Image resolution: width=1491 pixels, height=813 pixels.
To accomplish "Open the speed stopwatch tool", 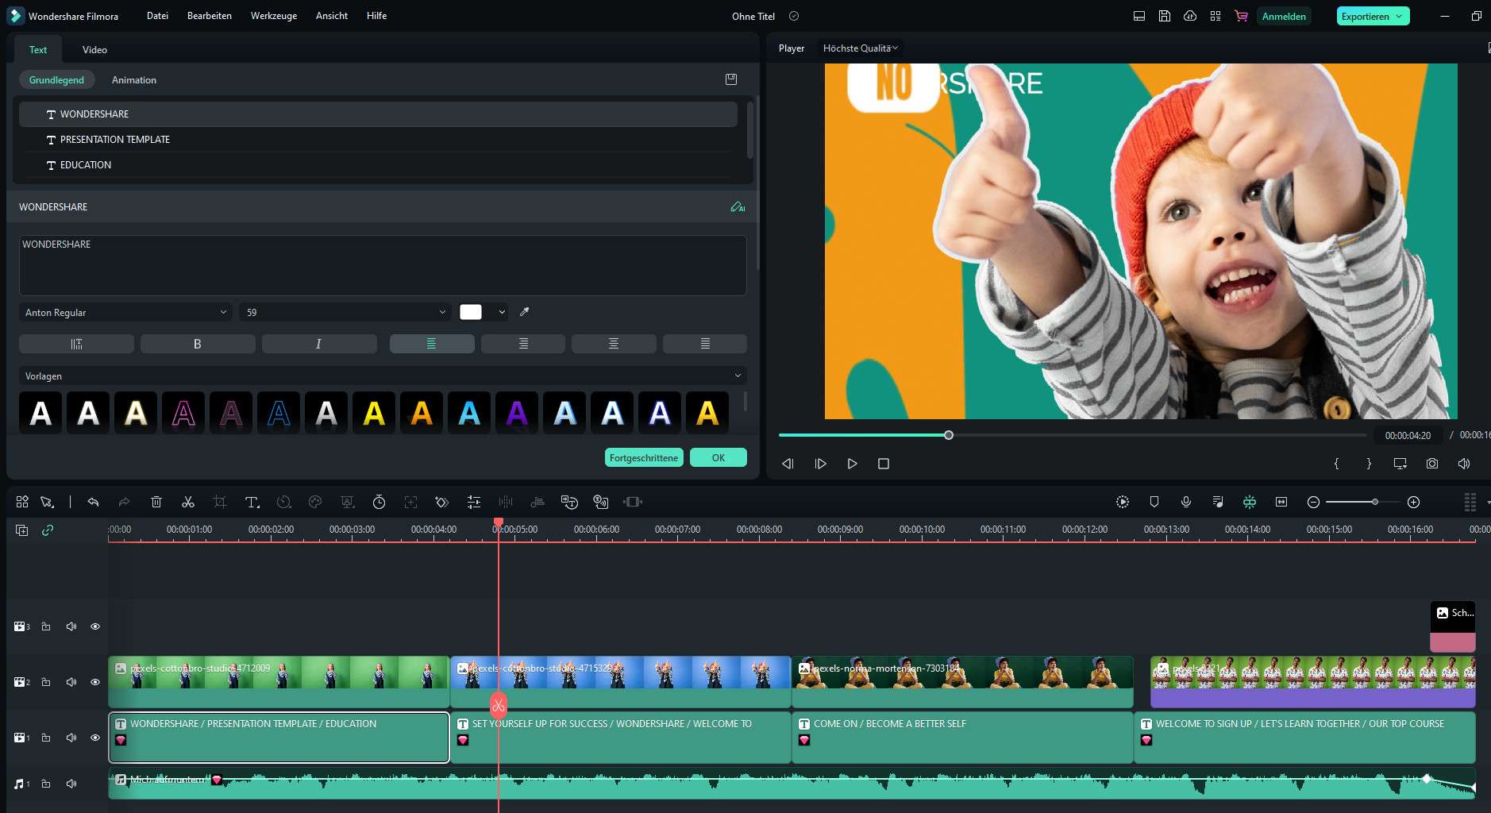I will click(379, 502).
